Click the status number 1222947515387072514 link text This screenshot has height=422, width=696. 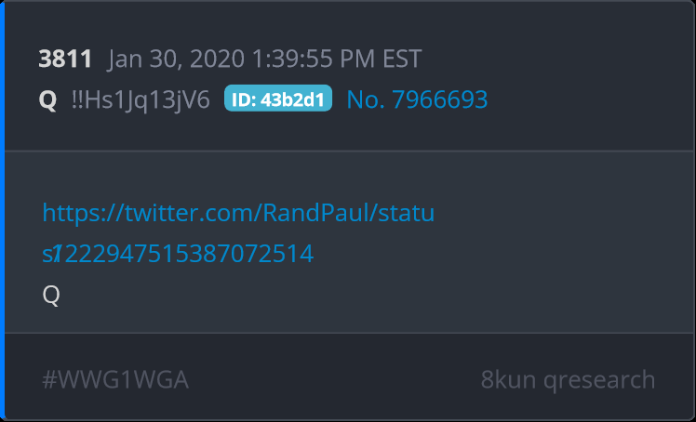(x=183, y=254)
